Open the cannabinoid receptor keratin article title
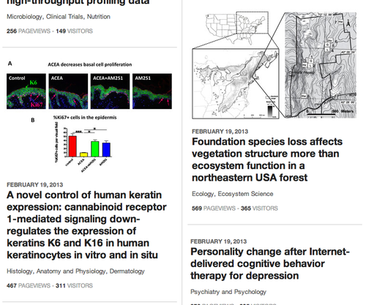Screen dimensions: 366x305 click(x=86, y=225)
